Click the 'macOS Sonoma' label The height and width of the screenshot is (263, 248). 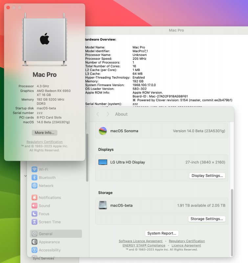(124, 131)
